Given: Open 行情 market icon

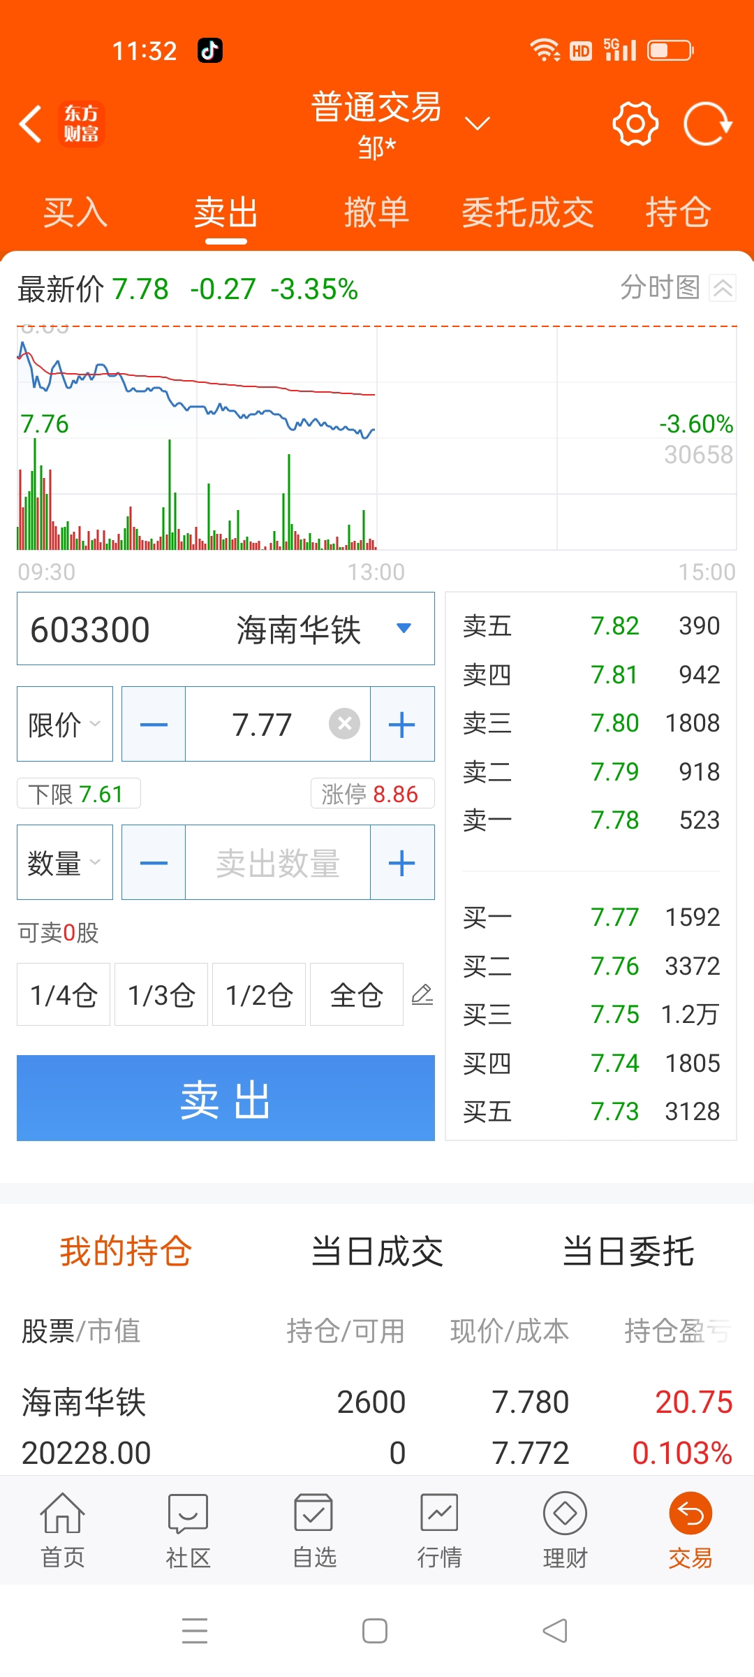Looking at the screenshot, I should (x=440, y=1530).
